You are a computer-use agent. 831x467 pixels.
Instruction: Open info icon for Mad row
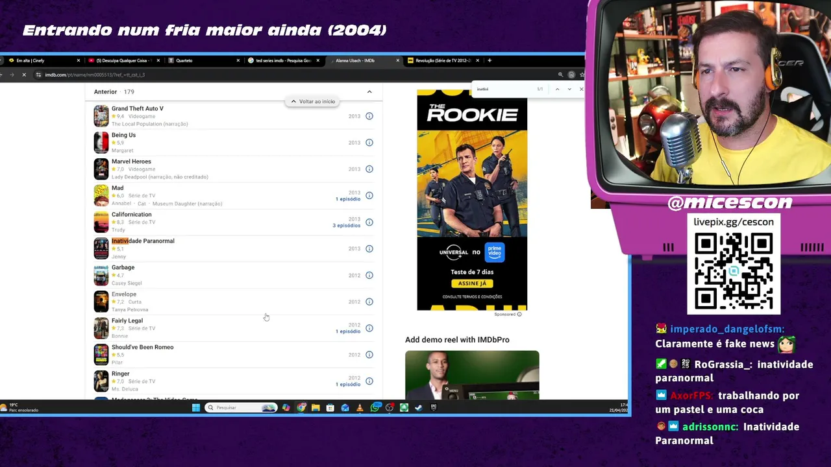[369, 196]
